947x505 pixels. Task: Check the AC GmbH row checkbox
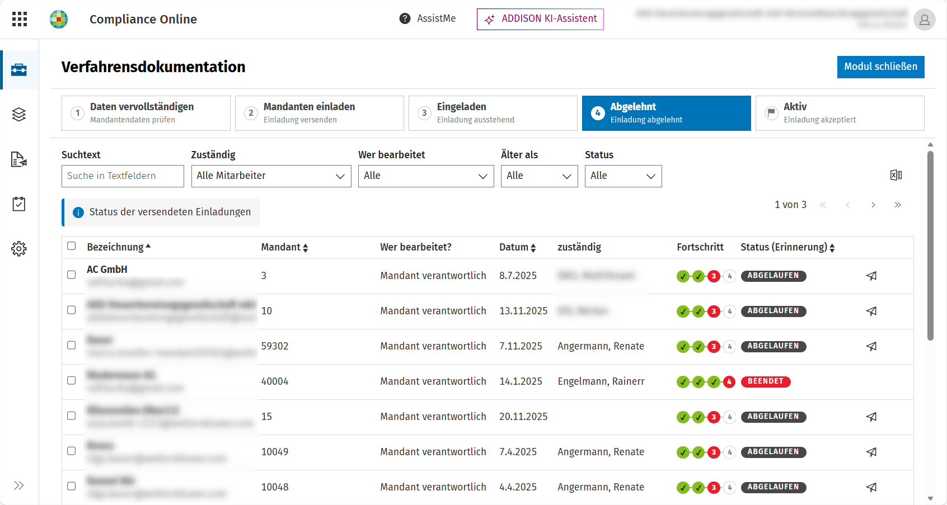click(71, 275)
